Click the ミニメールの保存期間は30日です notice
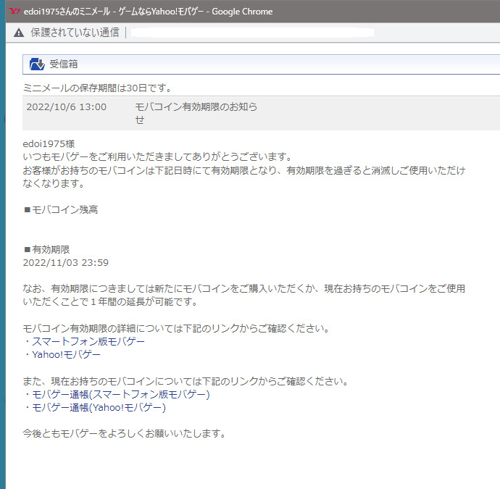This screenshot has width=500, height=489. (98, 88)
